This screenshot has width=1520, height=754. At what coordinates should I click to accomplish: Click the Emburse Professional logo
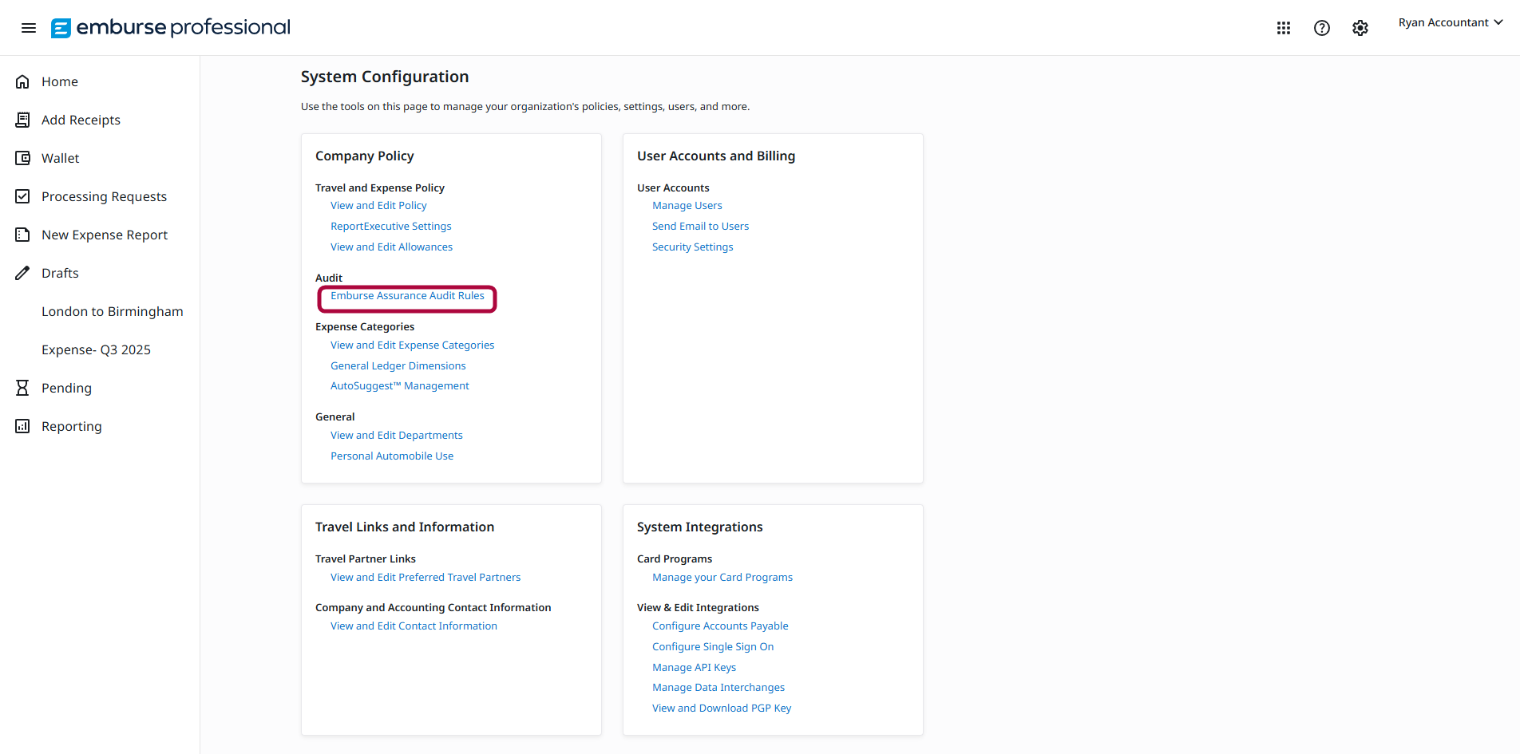[170, 27]
